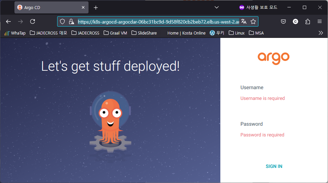Open the JADECROSS bookmark folder
The width and height of the screenshot is (328, 183).
(85, 33)
